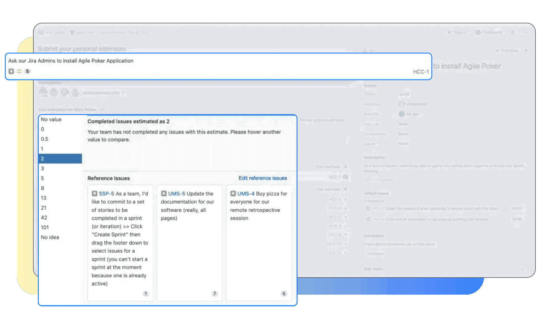Click the Edit issue button

pyautogui.click(x=507, y=50)
